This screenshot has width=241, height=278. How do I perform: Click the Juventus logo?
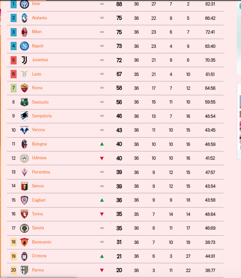click(24, 60)
